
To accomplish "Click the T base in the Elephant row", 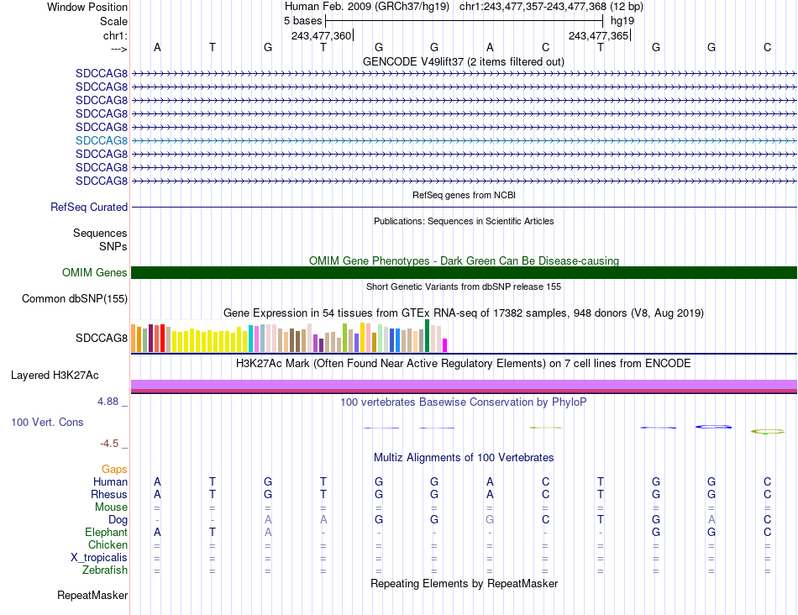I will click(213, 532).
